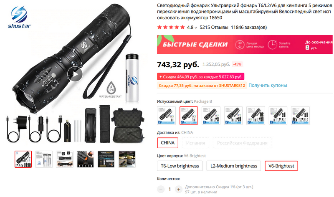Select Российская Федерация shipping origin
This screenshot has height=197, width=334.
(242, 143)
